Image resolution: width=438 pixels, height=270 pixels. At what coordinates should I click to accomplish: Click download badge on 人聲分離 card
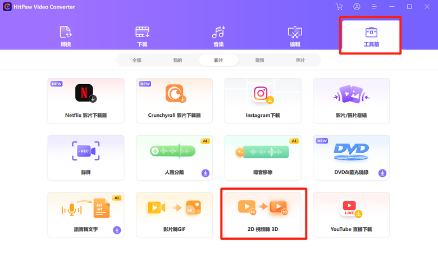tap(206, 173)
